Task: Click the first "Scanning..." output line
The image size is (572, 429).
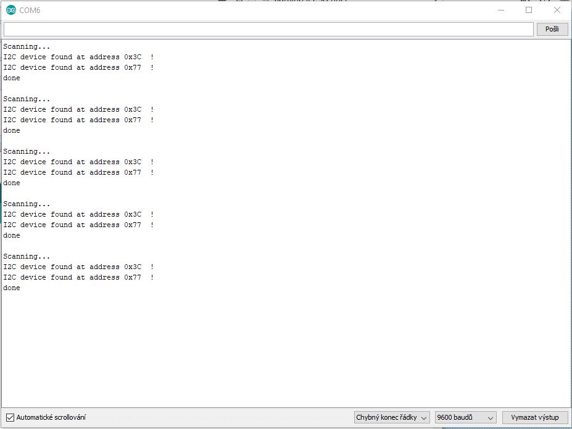Action: click(27, 46)
